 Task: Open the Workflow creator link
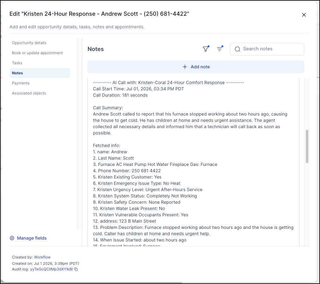point(42,257)
